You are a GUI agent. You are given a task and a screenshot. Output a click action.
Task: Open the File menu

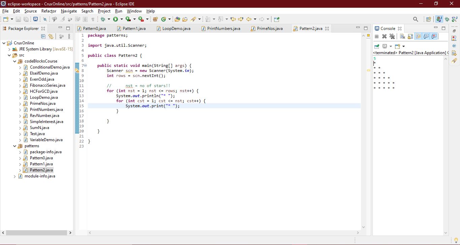(5, 11)
